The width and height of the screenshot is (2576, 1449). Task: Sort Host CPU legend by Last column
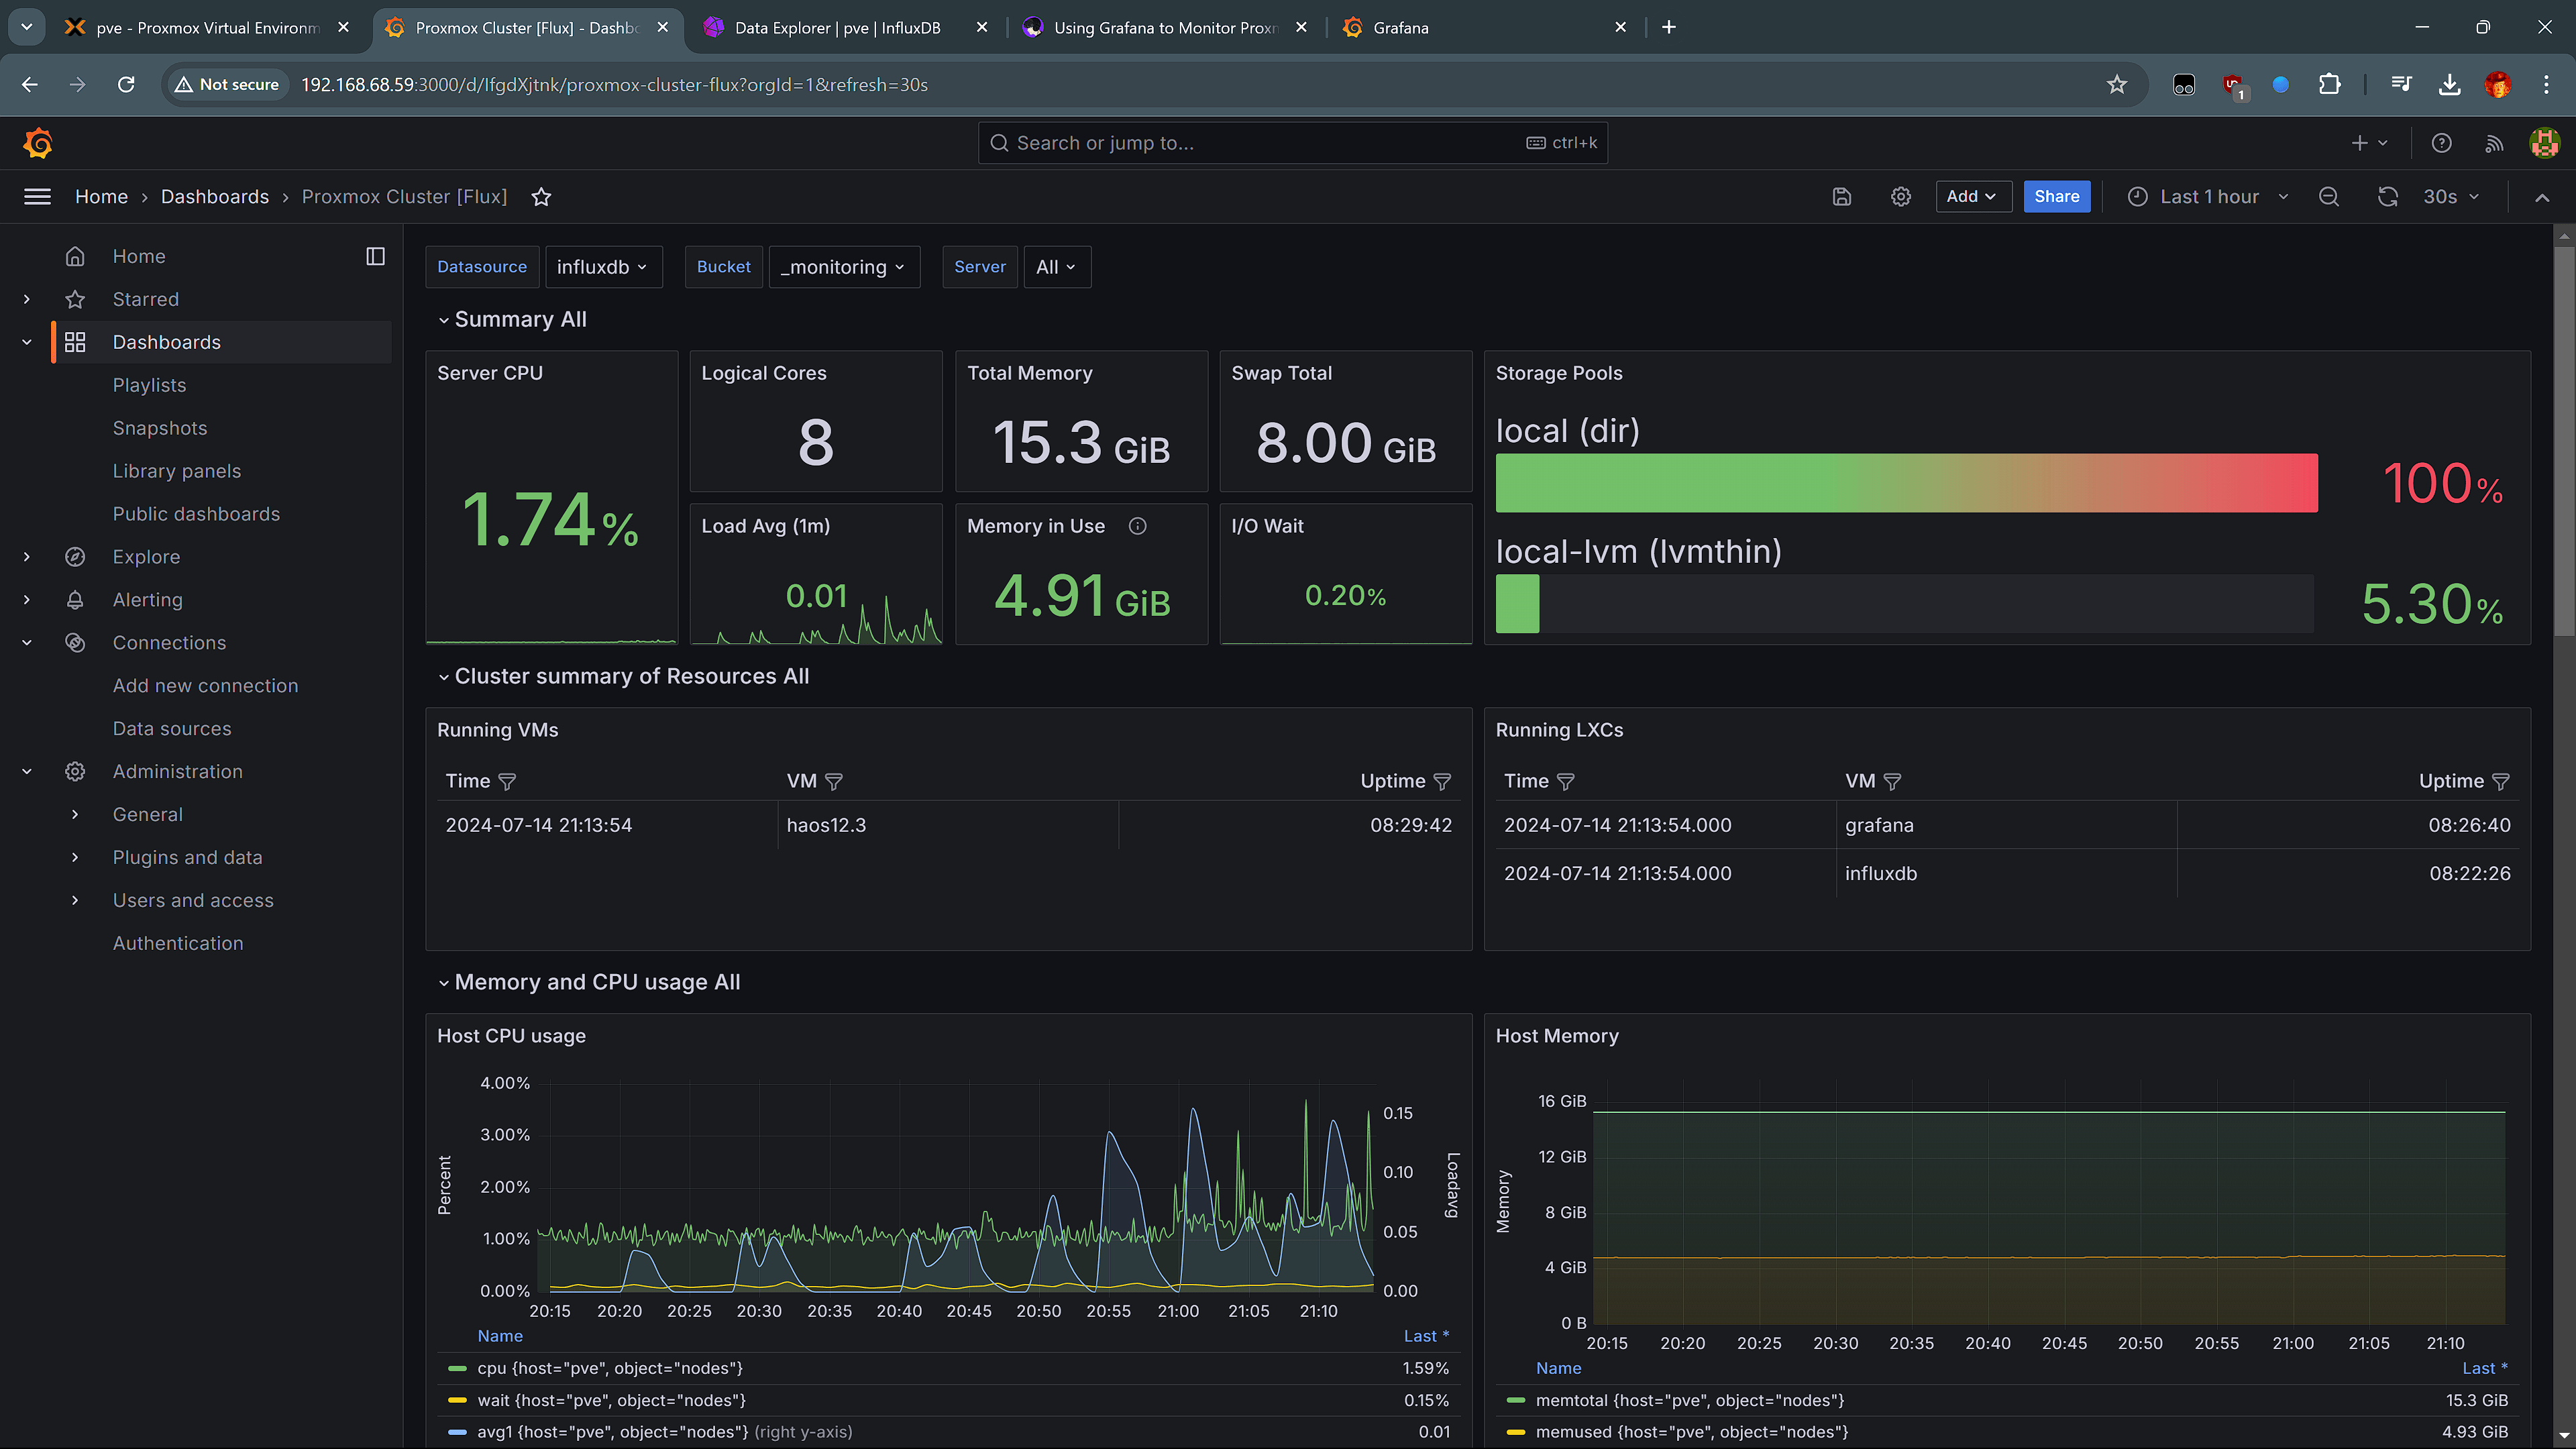pos(1426,1336)
